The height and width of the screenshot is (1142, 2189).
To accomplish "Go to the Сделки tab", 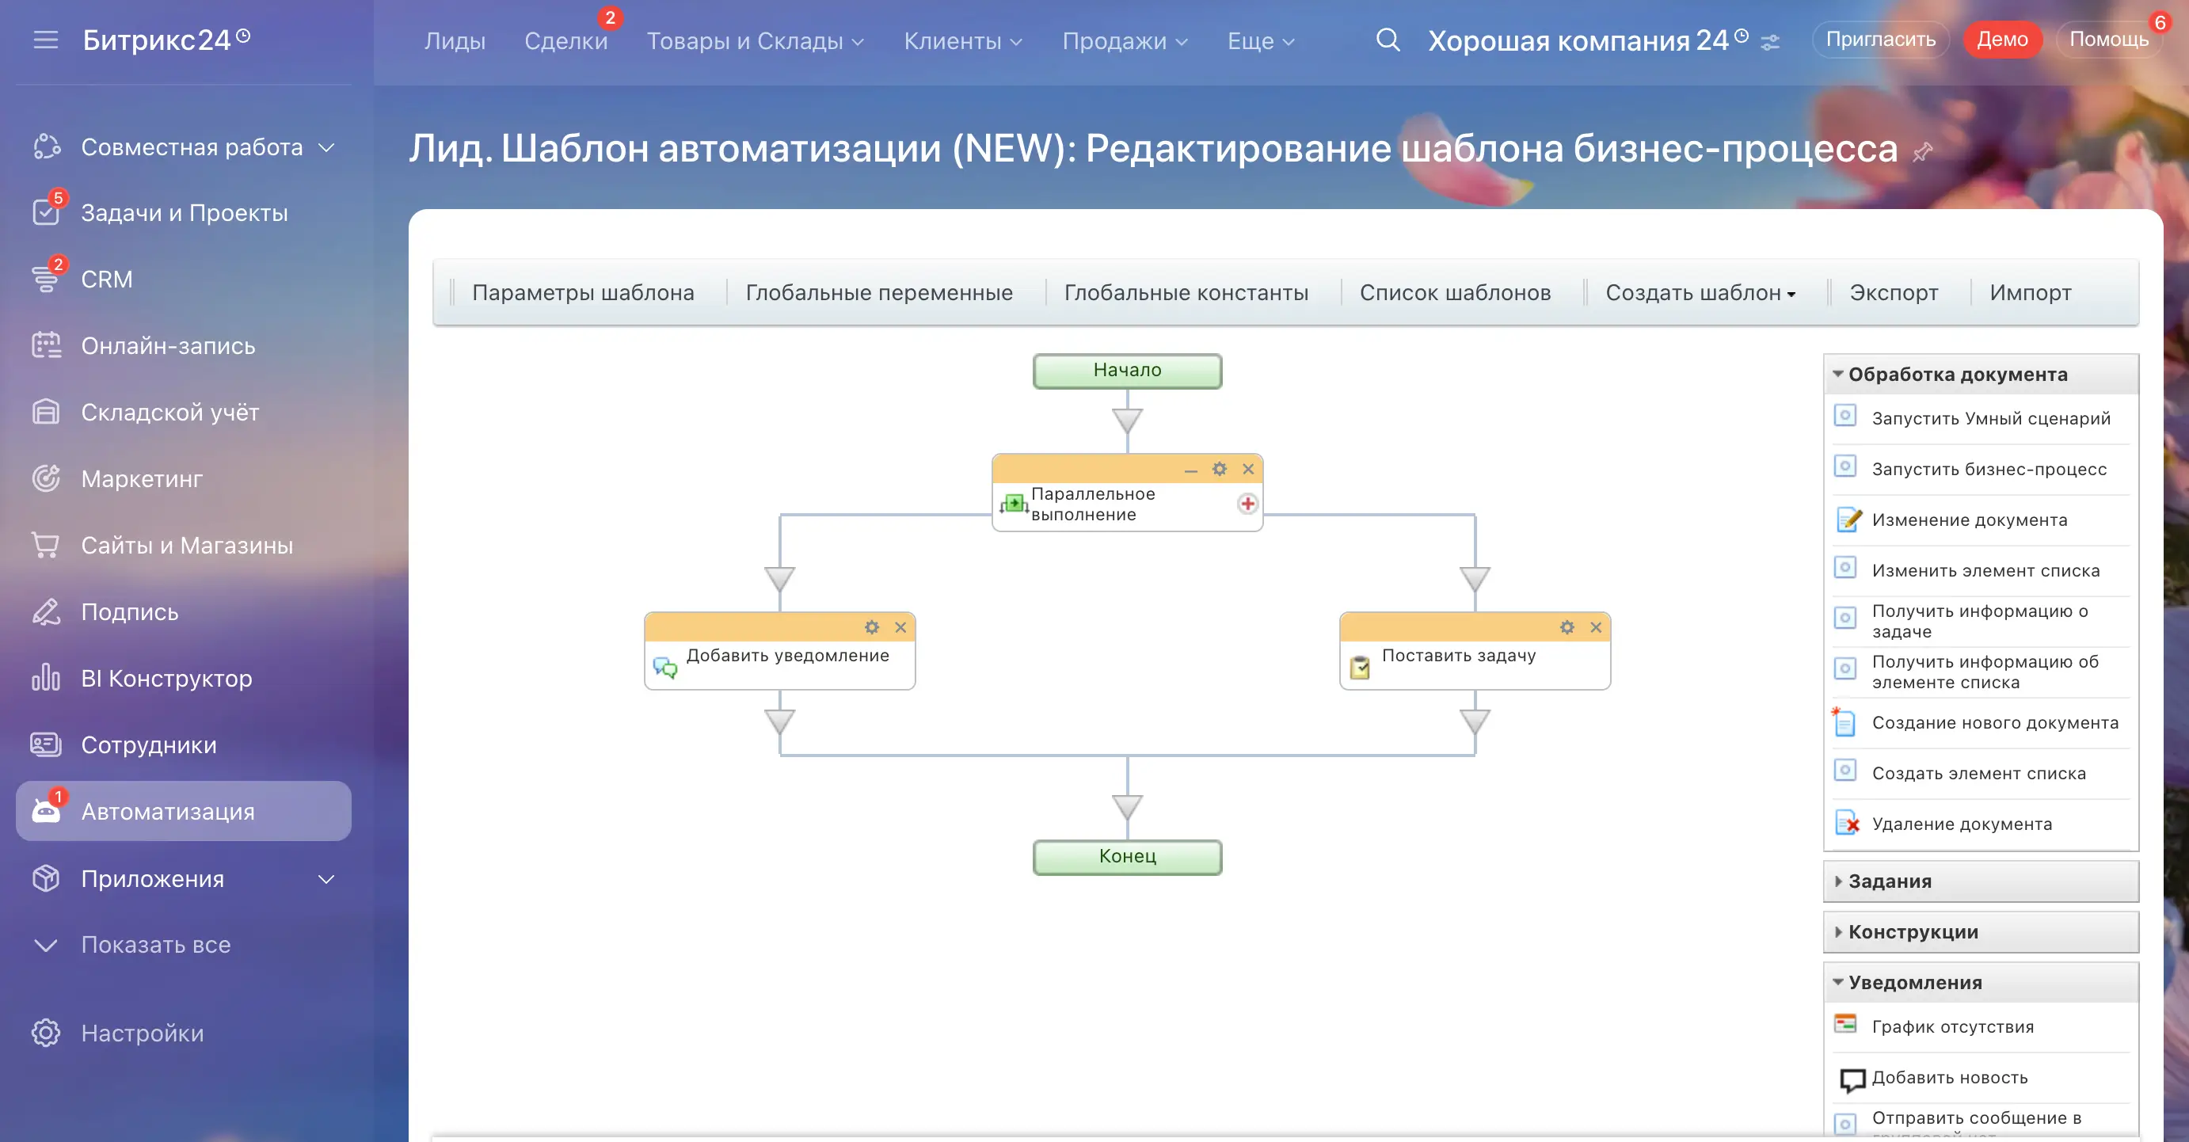I will point(566,41).
